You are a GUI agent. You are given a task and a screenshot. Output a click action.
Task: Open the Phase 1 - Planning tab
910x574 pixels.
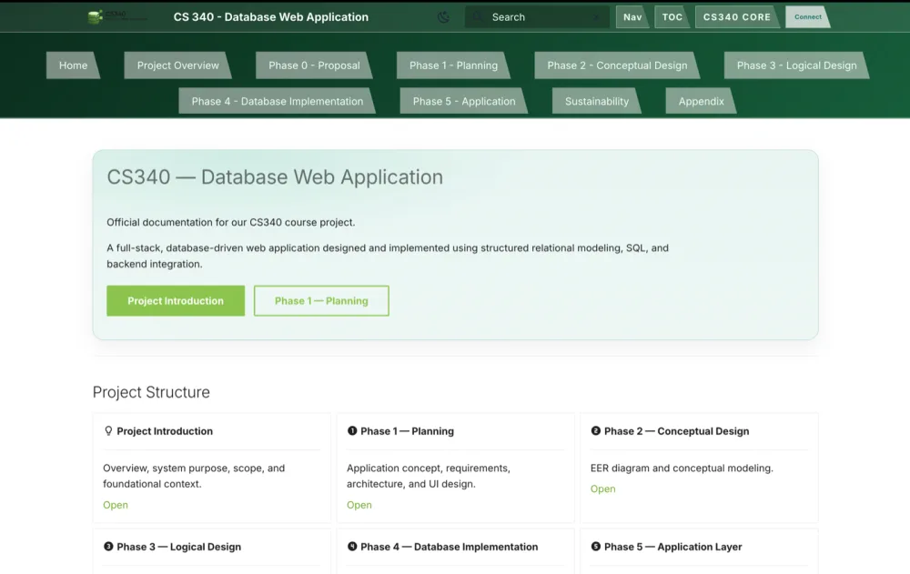pyautogui.click(x=453, y=65)
